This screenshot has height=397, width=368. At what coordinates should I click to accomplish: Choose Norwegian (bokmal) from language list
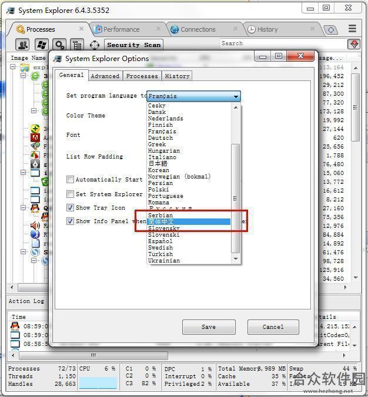(x=189, y=176)
